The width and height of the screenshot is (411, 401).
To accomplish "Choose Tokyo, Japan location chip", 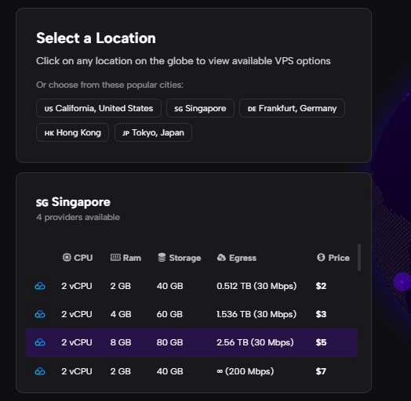I will [x=153, y=132].
